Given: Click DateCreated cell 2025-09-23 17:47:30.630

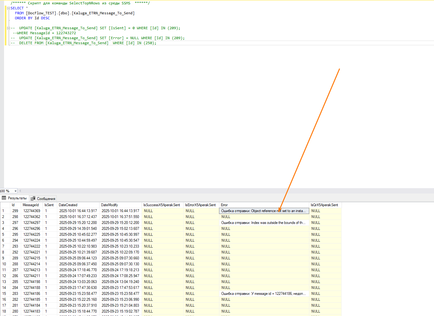Looking at the screenshot, I should 78,288.
